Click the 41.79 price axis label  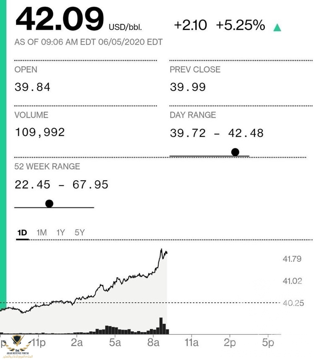tap(292, 259)
